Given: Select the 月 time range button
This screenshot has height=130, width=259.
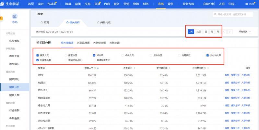Looking at the screenshot, I should (218, 32).
